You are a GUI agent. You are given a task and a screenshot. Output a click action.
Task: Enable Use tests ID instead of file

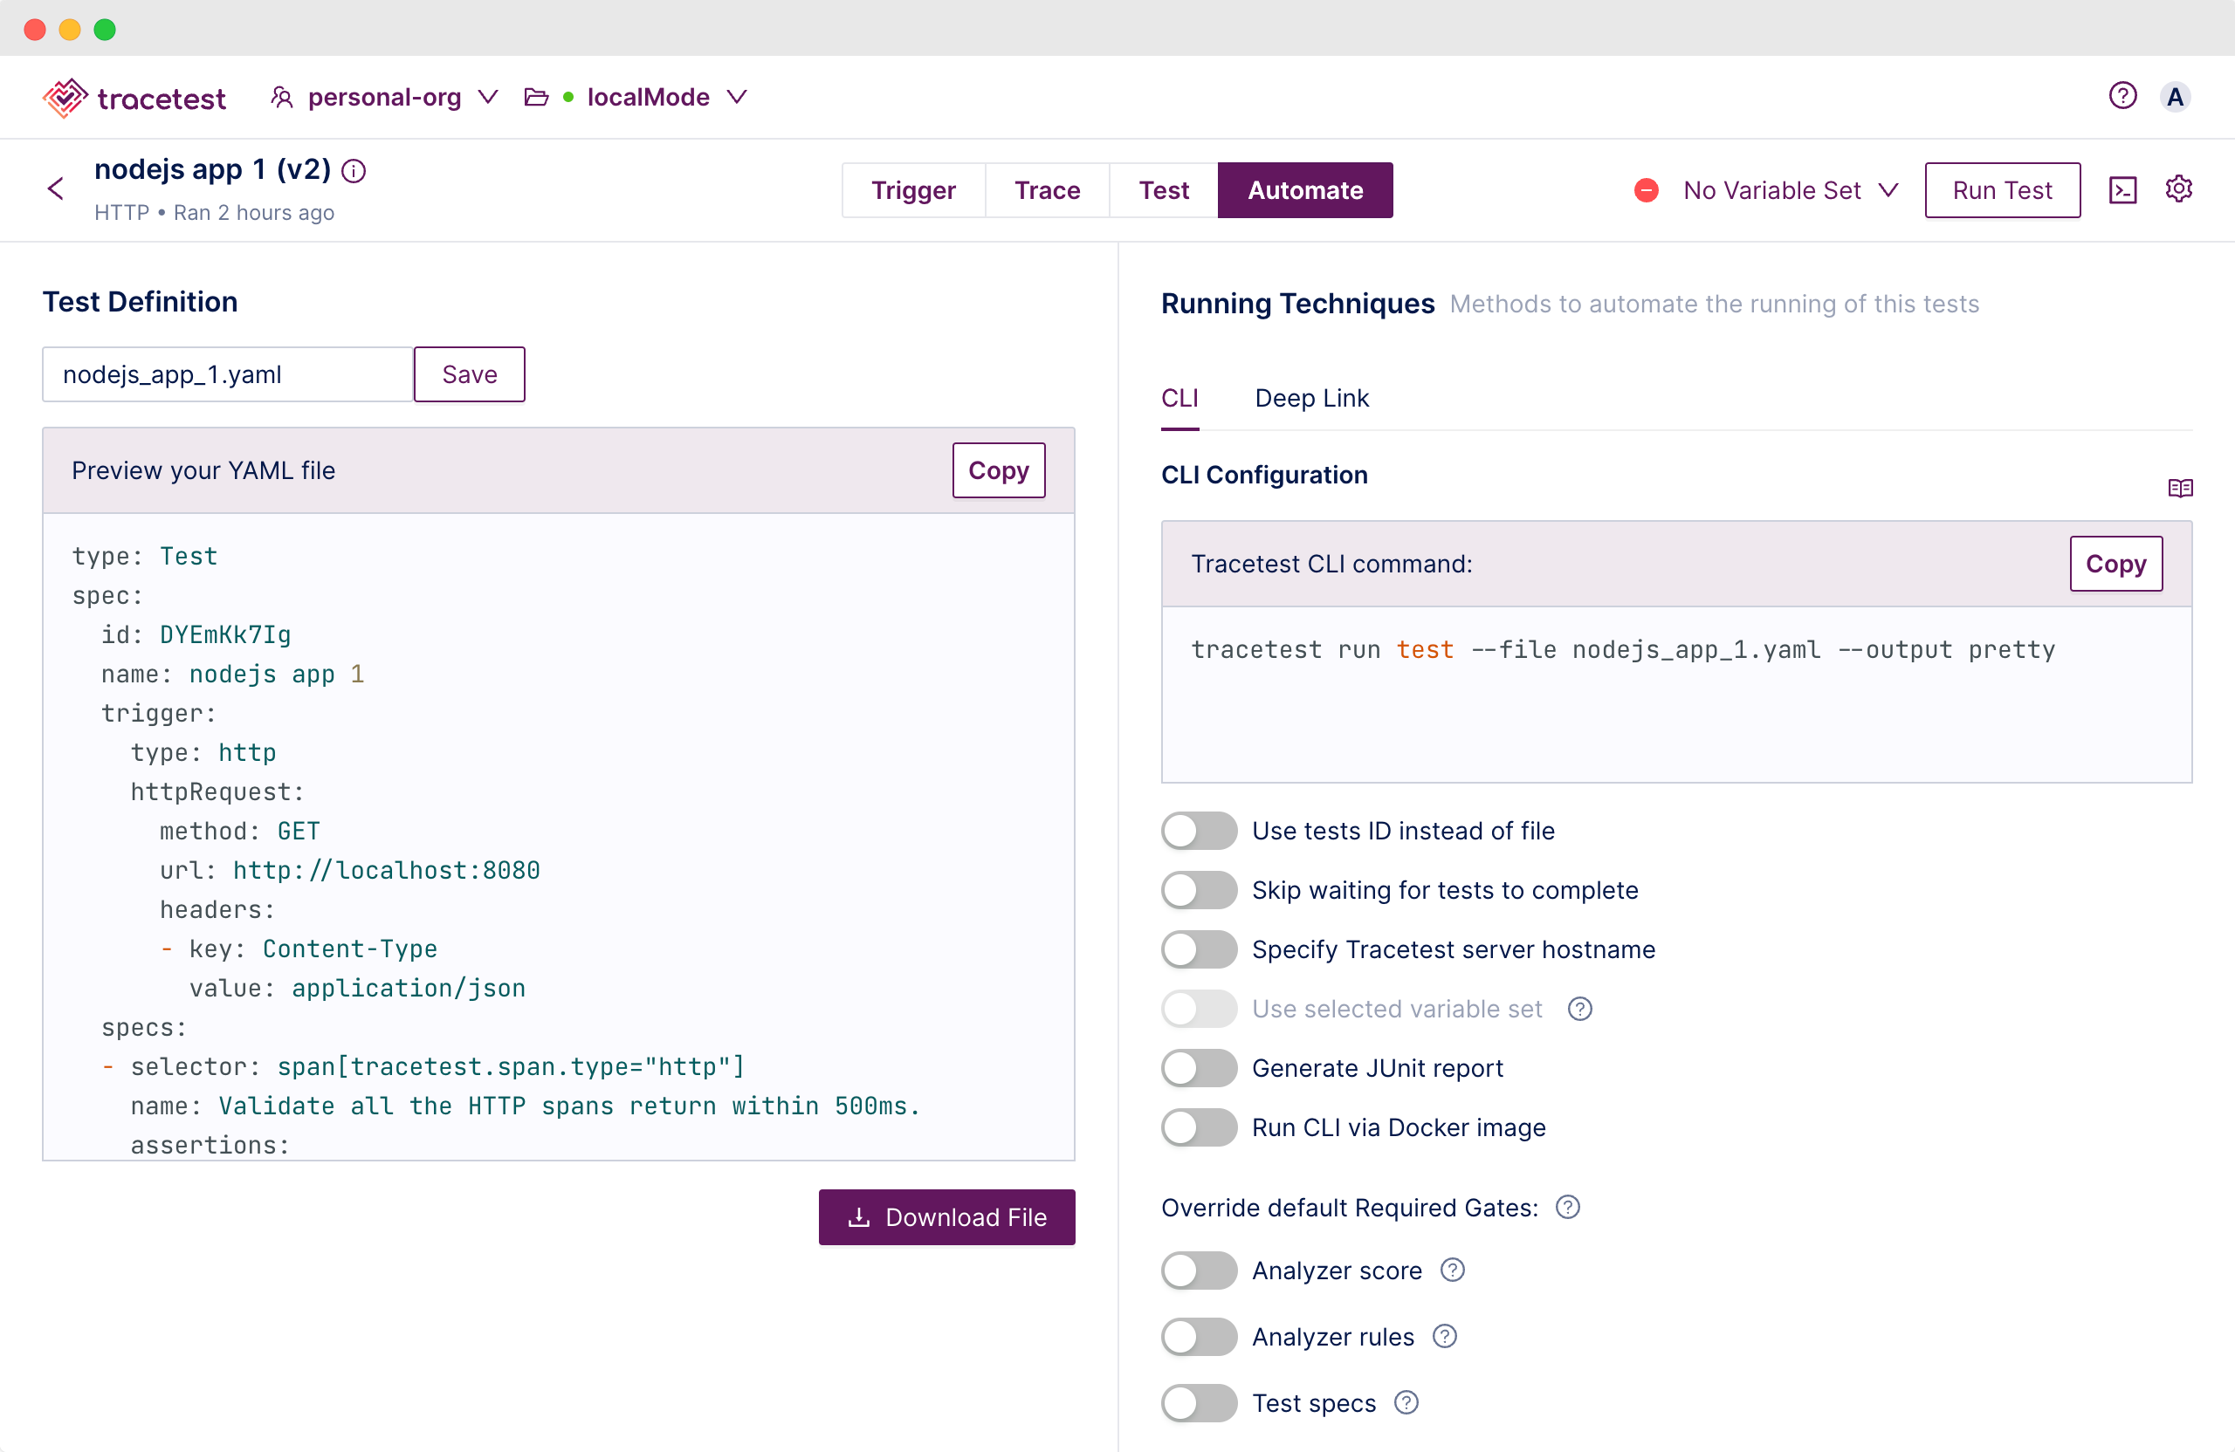1199,831
